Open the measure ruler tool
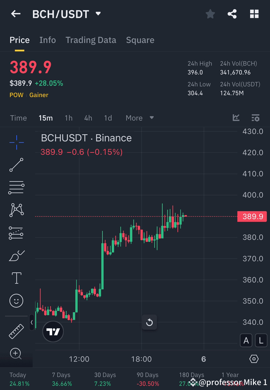Image resolution: width=270 pixels, height=390 pixels. point(16,331)
